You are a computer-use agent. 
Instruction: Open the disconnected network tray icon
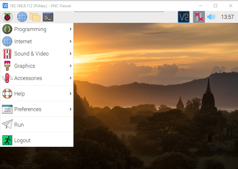pos(199,17)
